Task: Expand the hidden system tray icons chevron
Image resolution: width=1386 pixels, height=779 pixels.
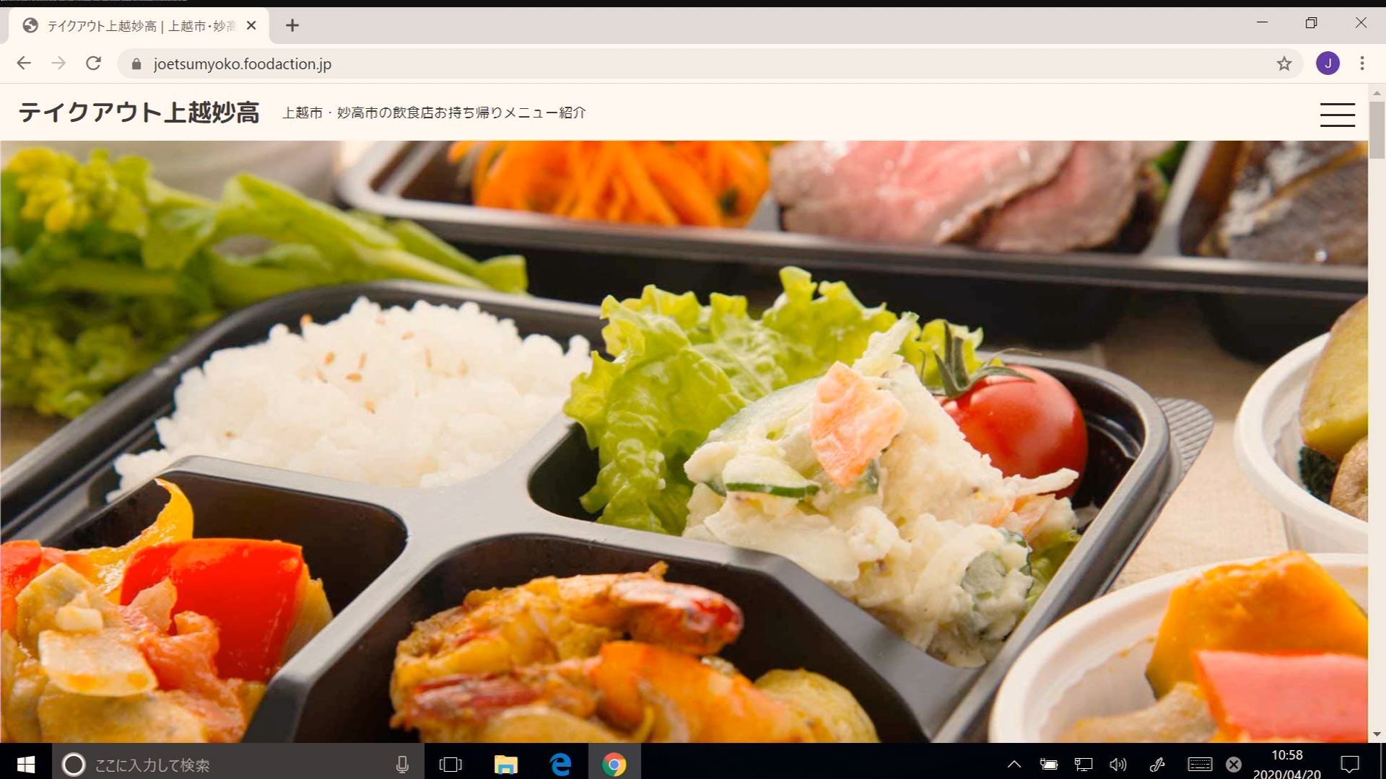Action: coord(1014,765)
